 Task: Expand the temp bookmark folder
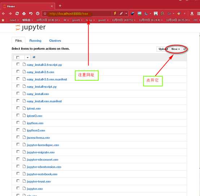[x=90, y=20]
